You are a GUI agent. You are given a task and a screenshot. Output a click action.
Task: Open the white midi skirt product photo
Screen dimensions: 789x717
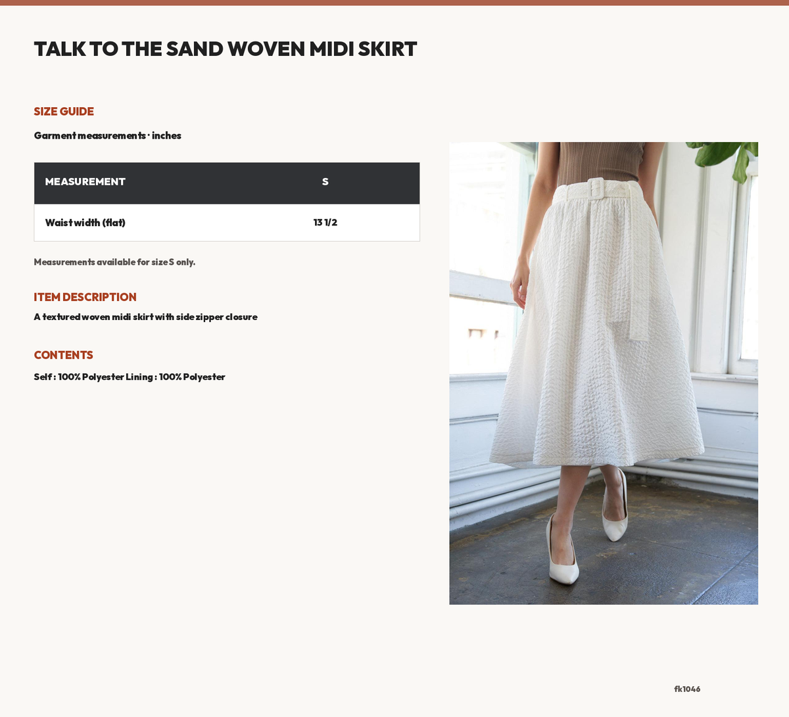pyautogui.click(x=604, y=373)
